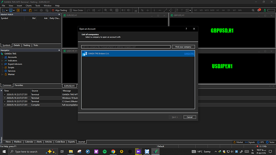
Task: Select candlestick chart type icon
Action: [x=94, y=10]
